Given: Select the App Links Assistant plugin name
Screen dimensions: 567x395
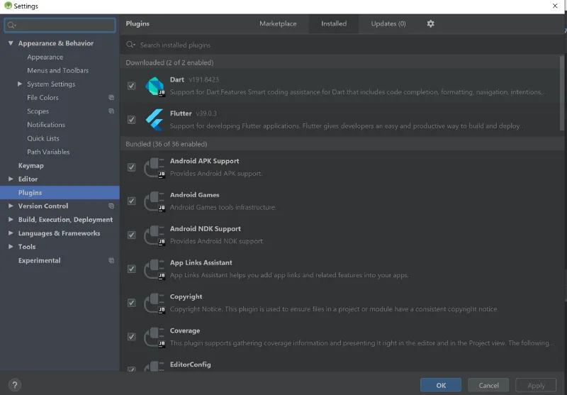Looking at the screenshot, I should pyautogui.click(x=201, y=262).
